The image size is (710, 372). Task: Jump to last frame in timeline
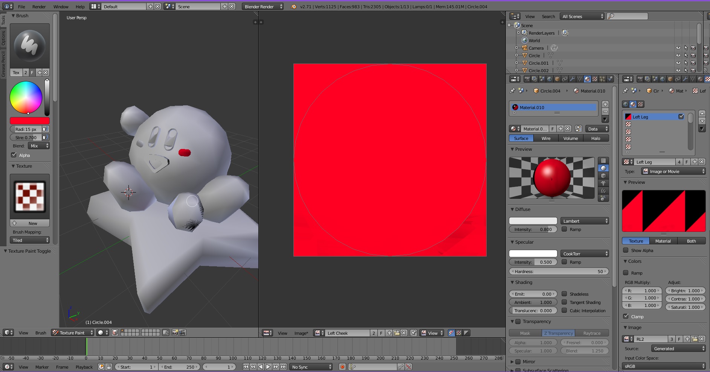[x=283, y=367]
